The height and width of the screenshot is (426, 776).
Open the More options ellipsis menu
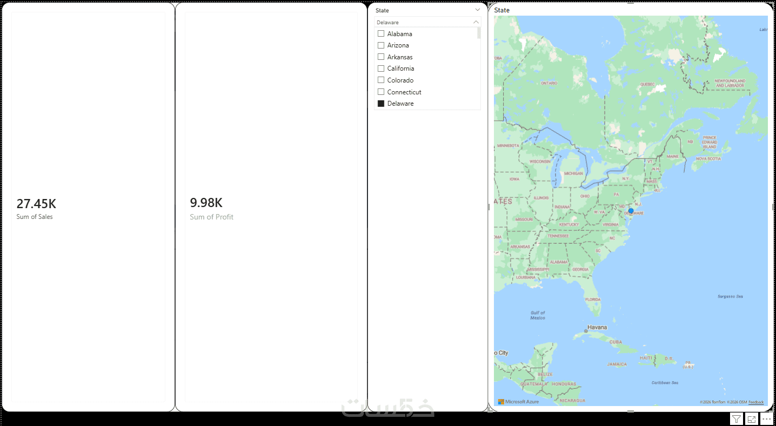[766, 419]
